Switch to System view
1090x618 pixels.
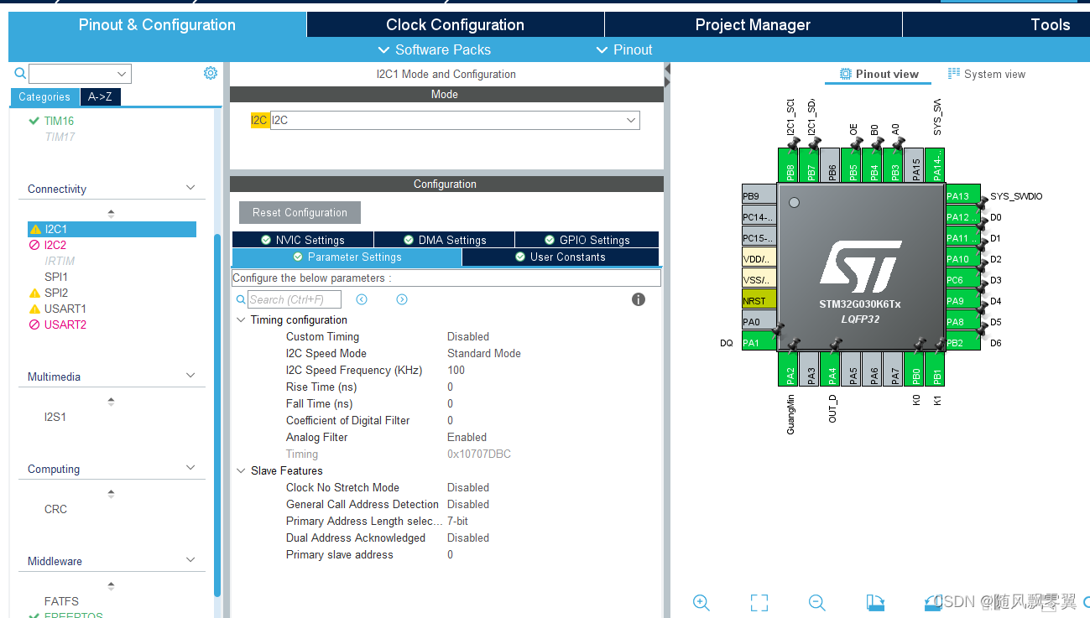pos(987,74)
